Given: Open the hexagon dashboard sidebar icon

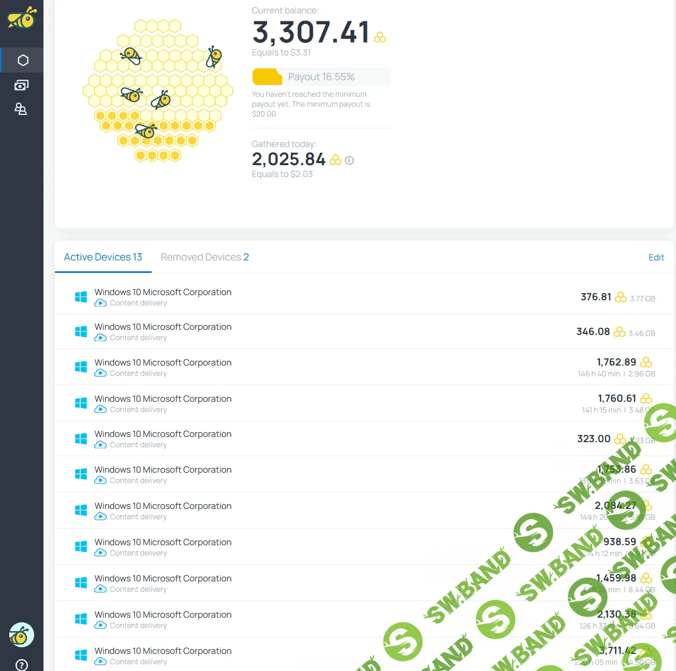Looking at the screenshot, I should [22, 60].
